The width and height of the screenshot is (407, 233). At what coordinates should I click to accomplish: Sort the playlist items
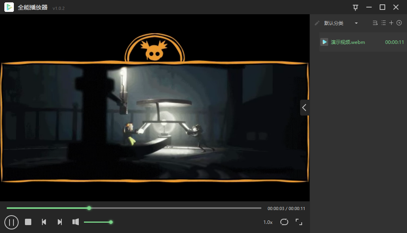click(x=375, y=23)
